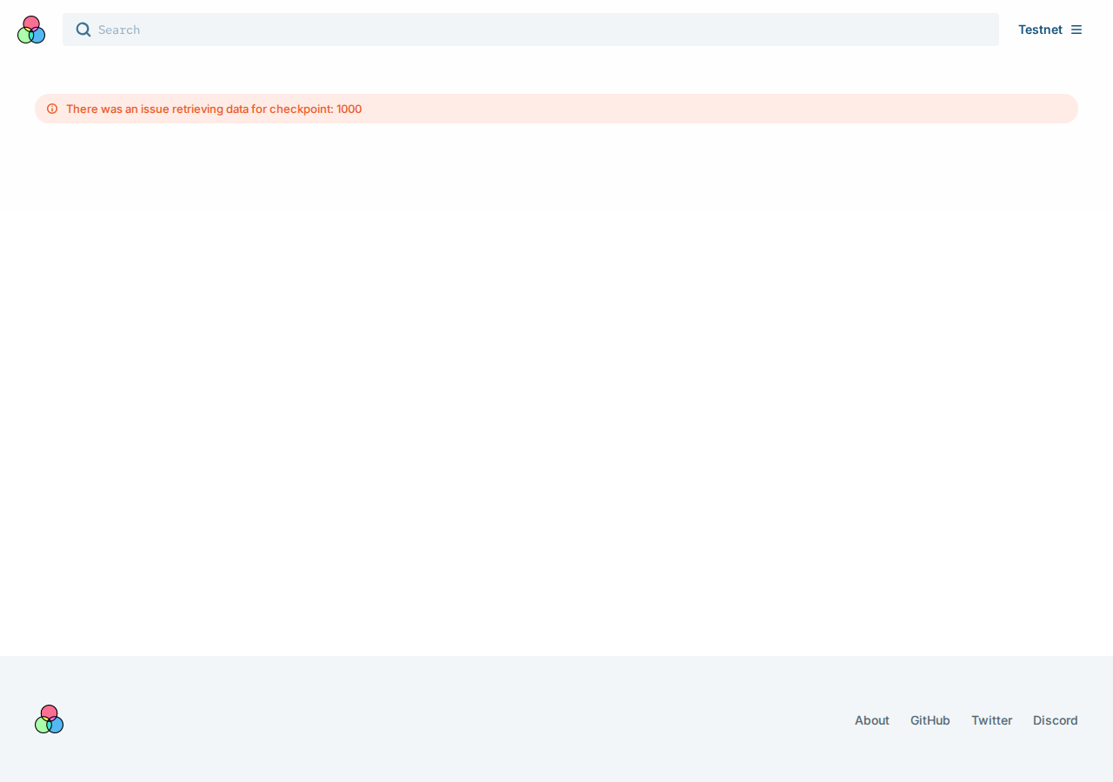Open the Testnet network dropdown
Image resolution: width=1113 pixels, height=782 pixels.
coord(1050,30)
